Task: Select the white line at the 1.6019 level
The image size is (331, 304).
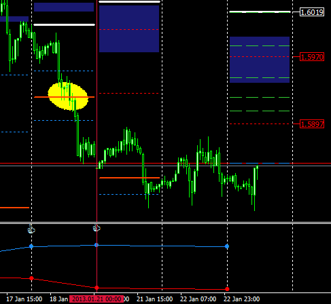Action: pos(260,12)
